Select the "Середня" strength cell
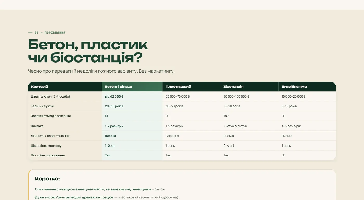364x200 pixels. tap(172, 136)
